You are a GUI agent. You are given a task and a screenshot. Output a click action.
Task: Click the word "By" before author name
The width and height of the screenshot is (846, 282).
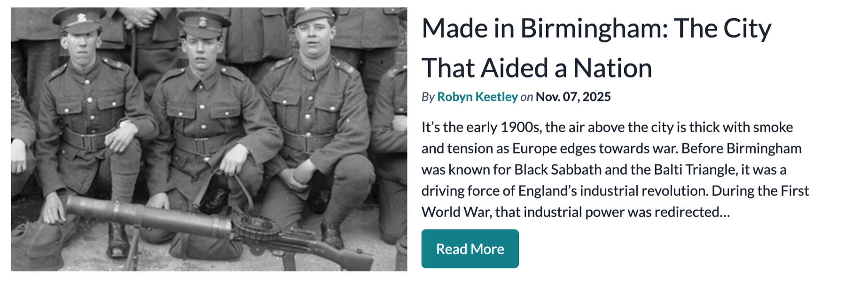[428, 97]
